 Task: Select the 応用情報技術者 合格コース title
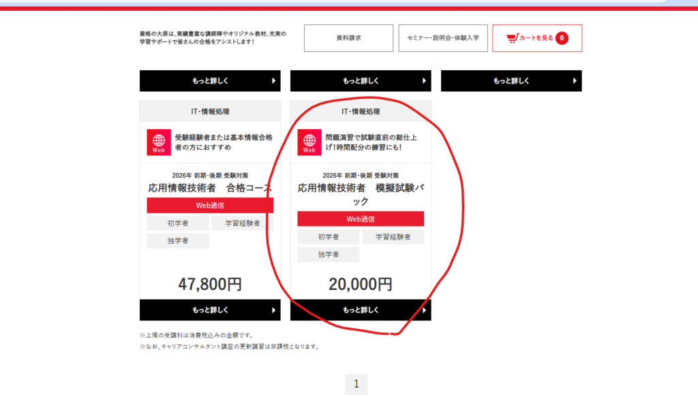[x=210, y=188]
